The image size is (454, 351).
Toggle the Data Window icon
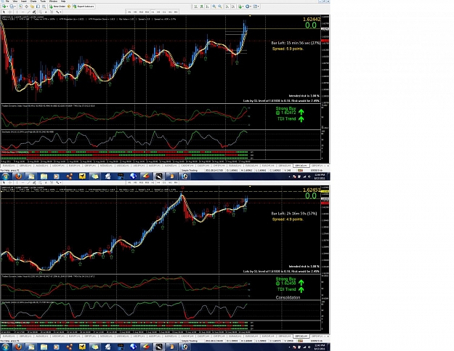26,7
